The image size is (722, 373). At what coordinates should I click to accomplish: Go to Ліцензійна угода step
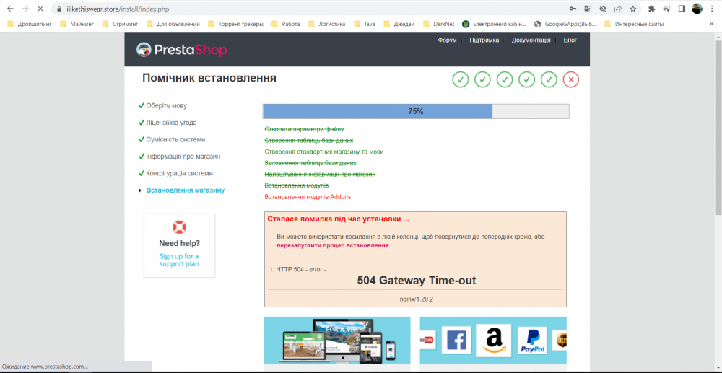[171, 123]
